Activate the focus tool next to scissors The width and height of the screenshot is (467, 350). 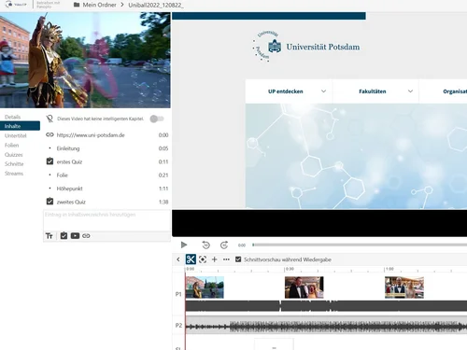(203, 259)
